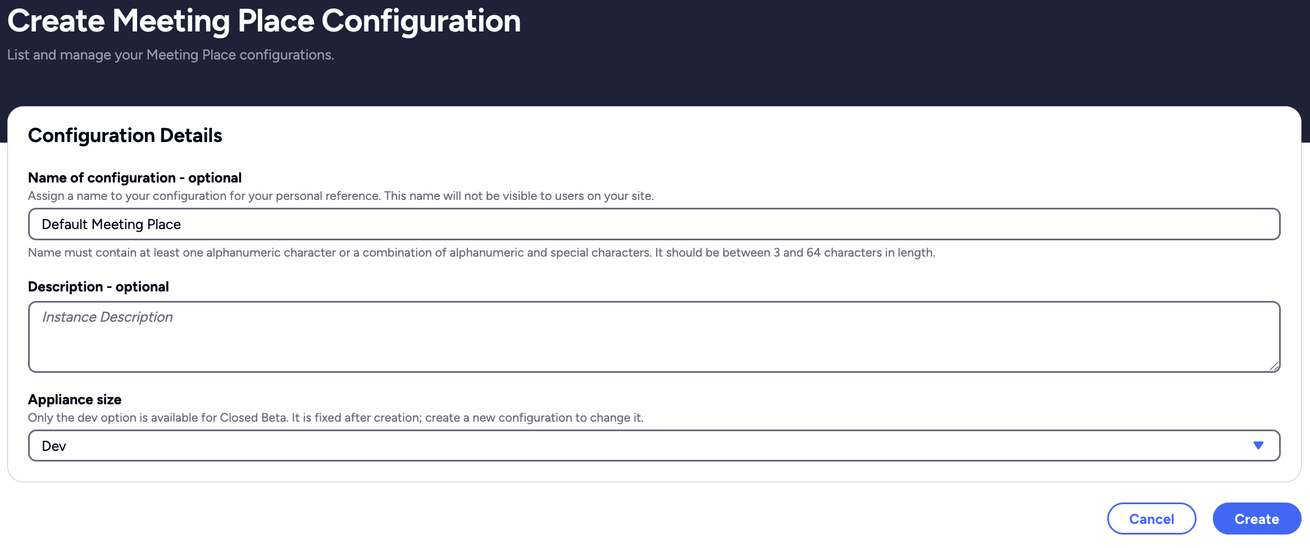Click the Description - optional label
The width and height of the screenshot is (1310, 548).
[98, 287]
